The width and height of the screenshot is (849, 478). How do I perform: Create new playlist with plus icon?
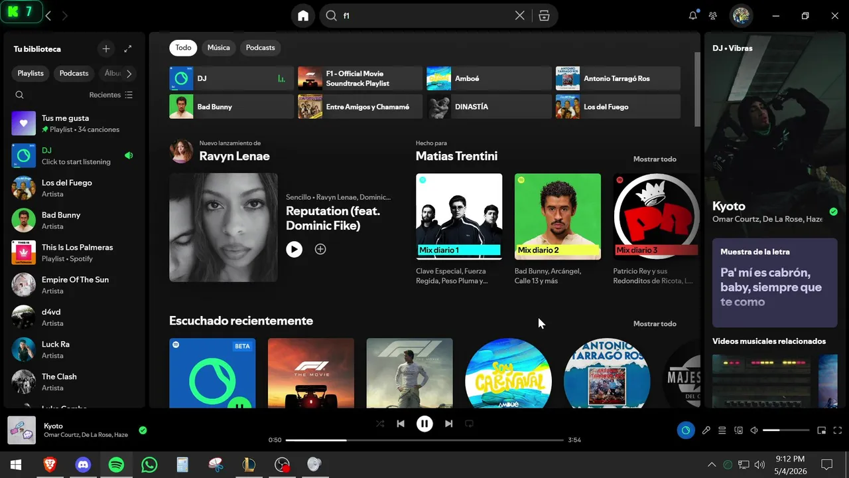[x=106, y=49]
